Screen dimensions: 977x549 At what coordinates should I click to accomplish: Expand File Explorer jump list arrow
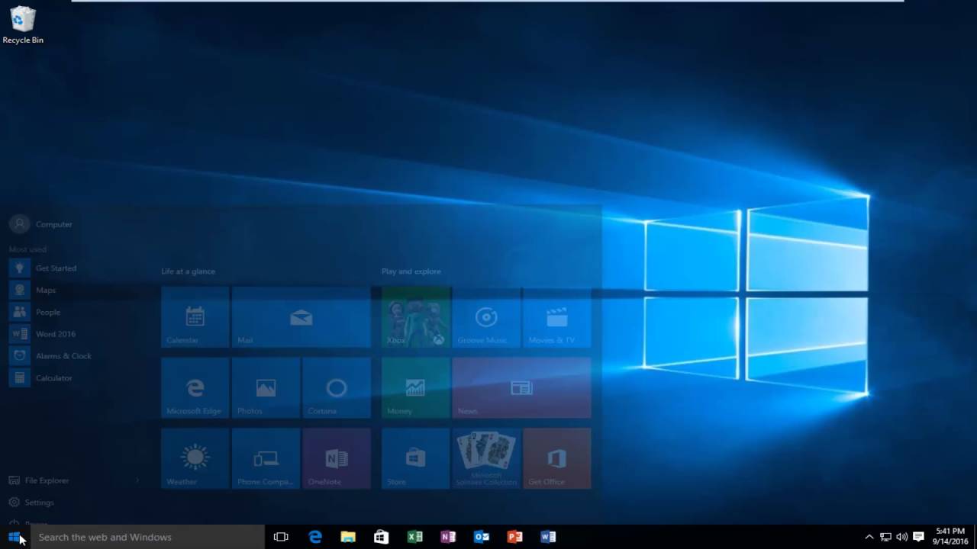pos(137,480)
